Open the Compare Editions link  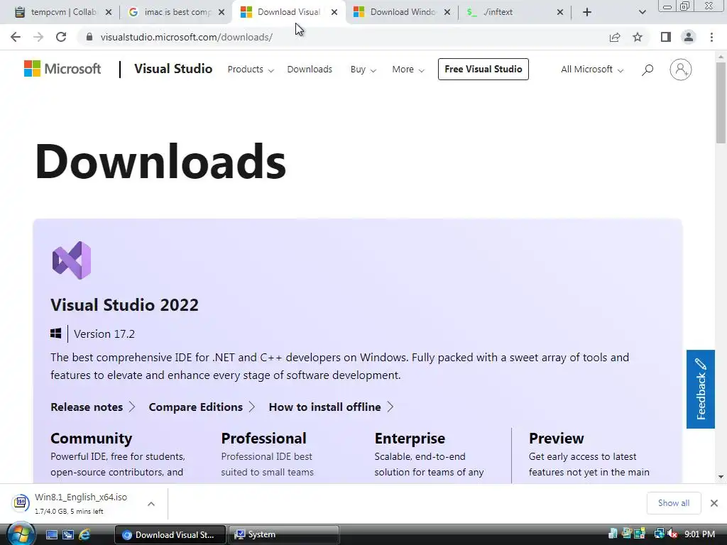(x=202, y=407)
